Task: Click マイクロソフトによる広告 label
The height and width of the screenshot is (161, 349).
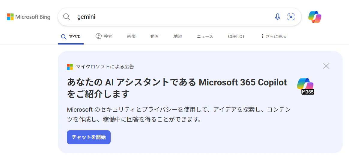Action: [x=105, y=67]
